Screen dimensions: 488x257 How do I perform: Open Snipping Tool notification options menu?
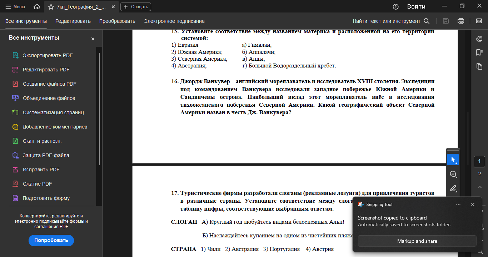[x=458, y=205]
